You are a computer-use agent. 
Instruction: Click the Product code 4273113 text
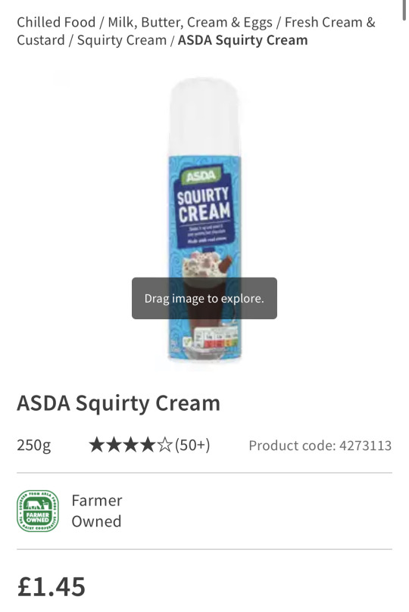tap(320, 446)
